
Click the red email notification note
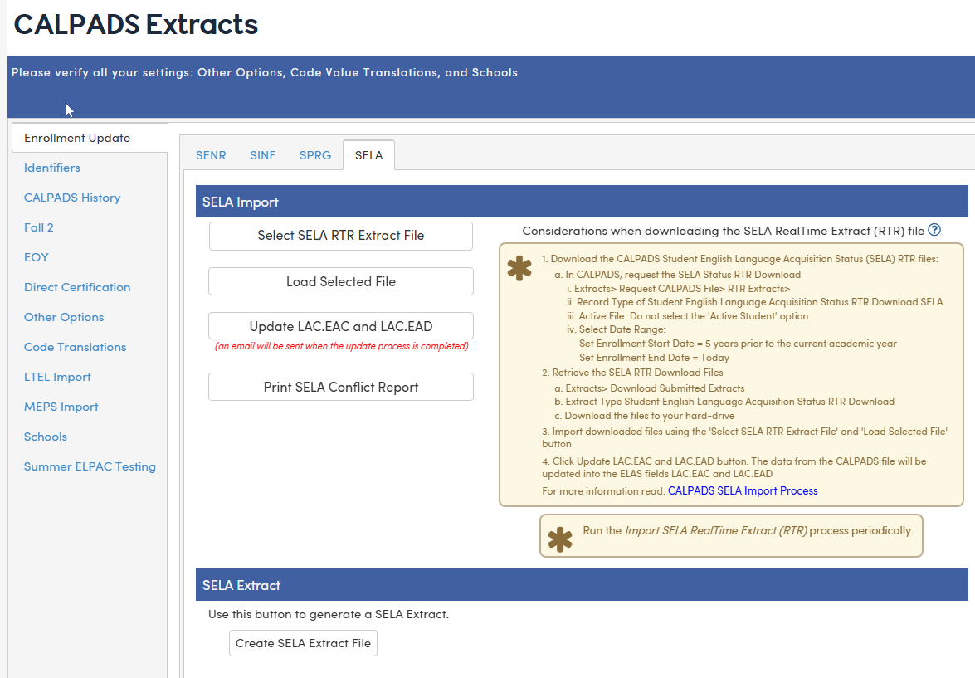coord(341,346)
